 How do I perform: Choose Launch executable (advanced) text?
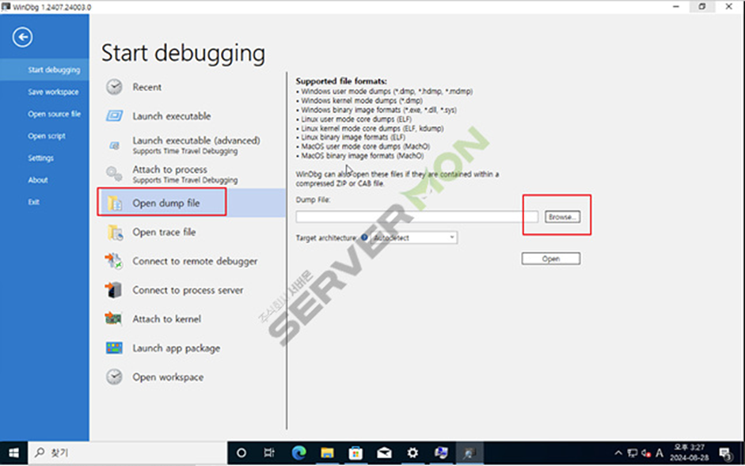[x=196, y=141]
